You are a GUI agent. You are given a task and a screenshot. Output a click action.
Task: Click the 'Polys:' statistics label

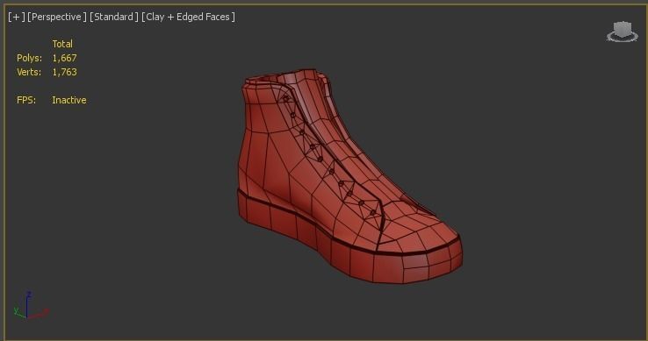[x=29, y=58]
